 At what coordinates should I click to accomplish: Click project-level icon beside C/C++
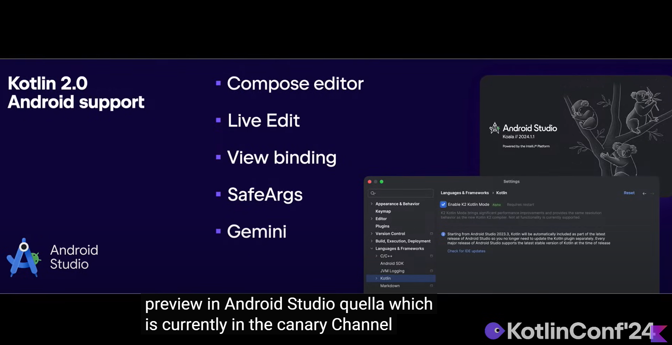pyautogui.click(x=431, y=256)
